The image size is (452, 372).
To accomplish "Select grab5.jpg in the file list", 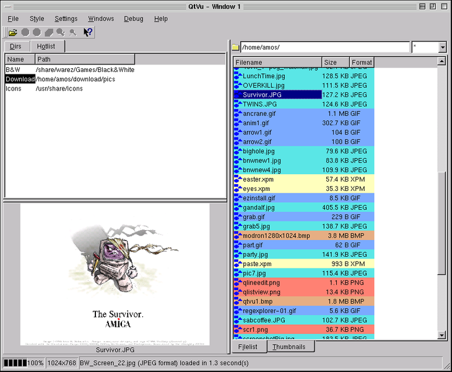I will (x=304, y=226).
